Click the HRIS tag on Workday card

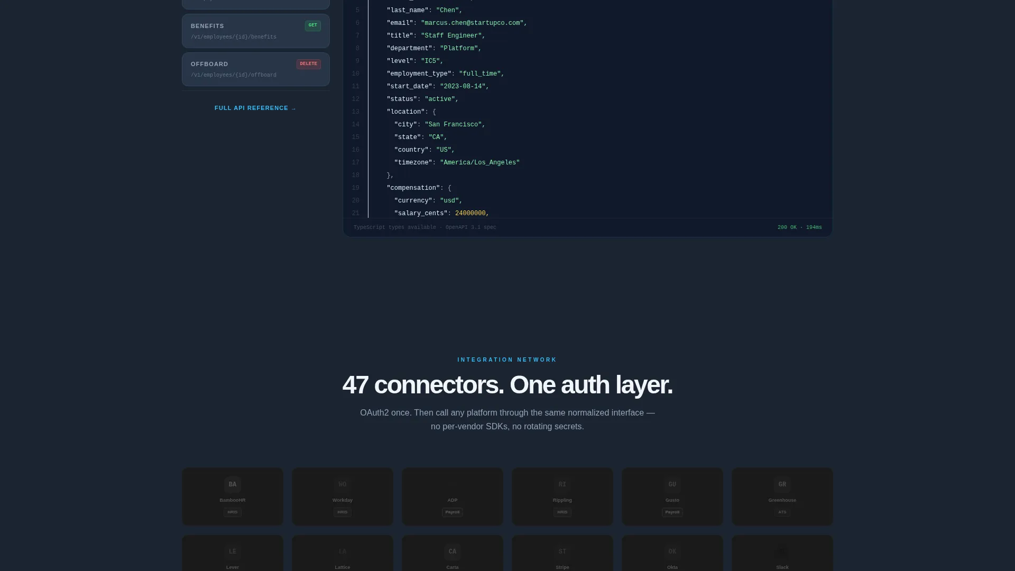tap(343, 512)
